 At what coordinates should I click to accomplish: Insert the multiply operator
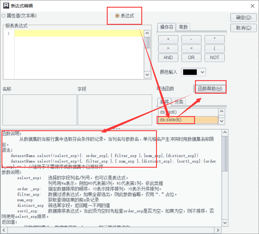214,39
